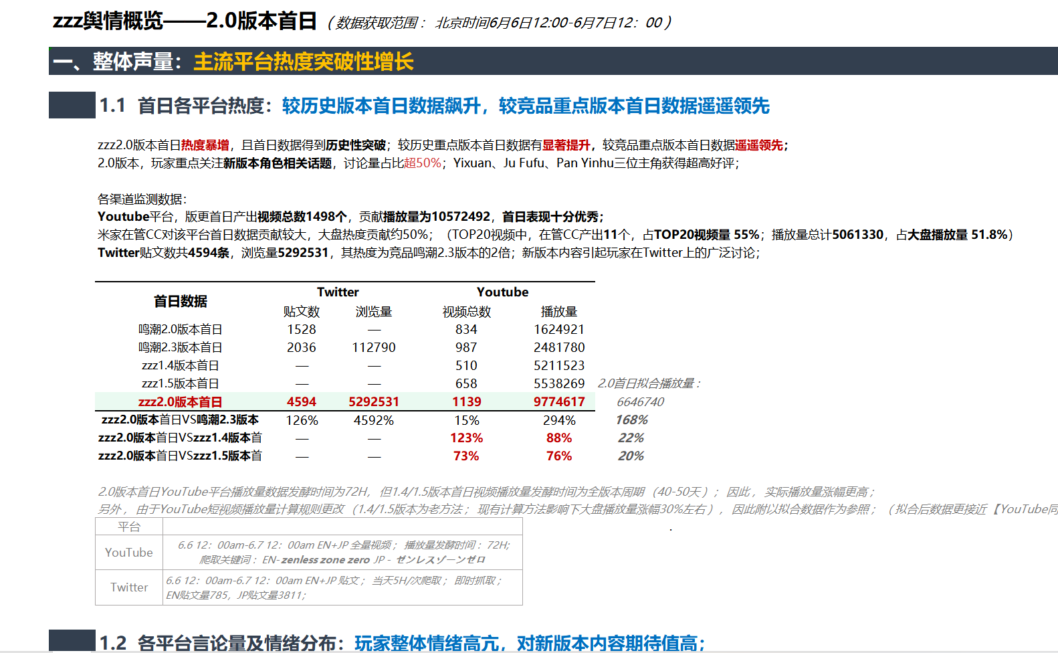Click the '平台' header cell in lower table
The height and width of the screenshot is (653, 1058).
129,527
